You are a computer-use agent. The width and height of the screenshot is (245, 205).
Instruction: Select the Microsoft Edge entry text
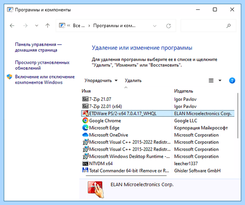point(104,128)
